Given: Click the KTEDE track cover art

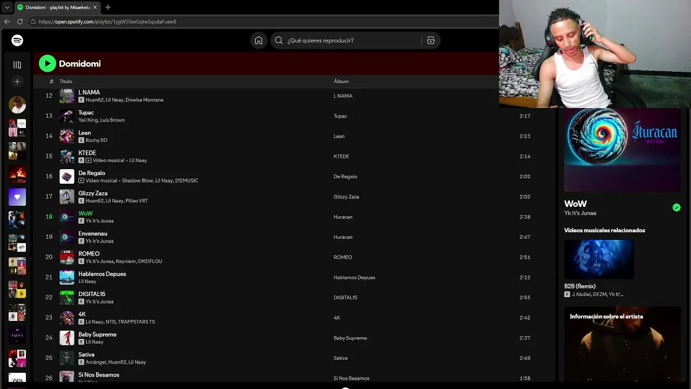Looking at the screenshot, I should click(x=67, y=156).
